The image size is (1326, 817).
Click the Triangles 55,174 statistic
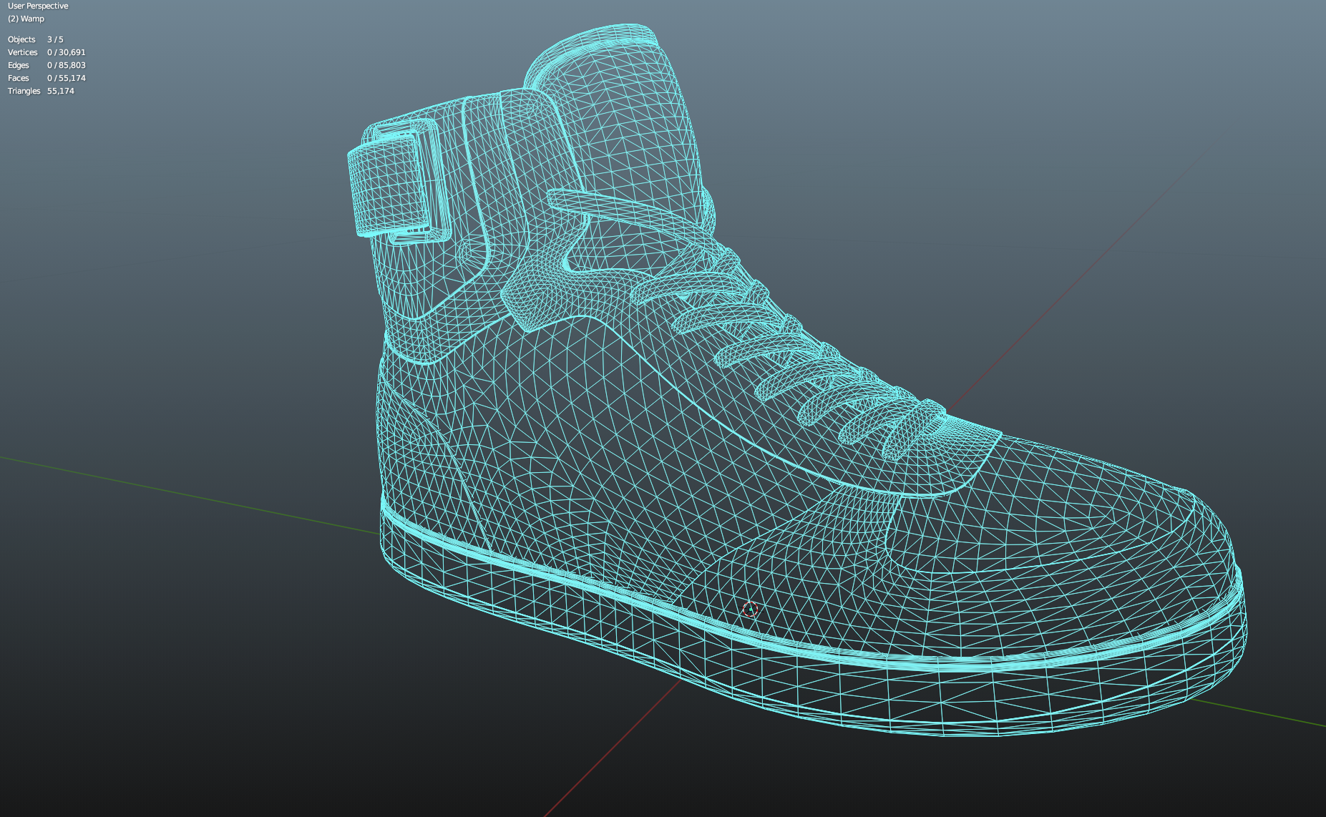[x=41, y=91]
